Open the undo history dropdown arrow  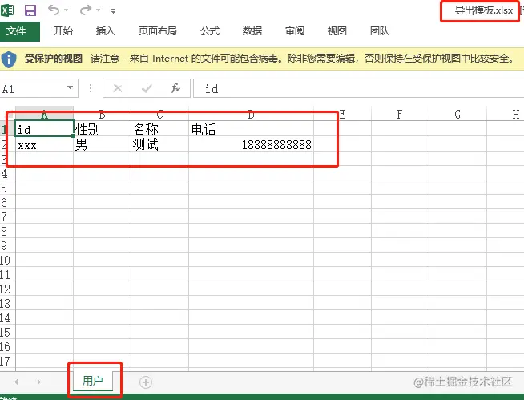click(x=67, y=10)
